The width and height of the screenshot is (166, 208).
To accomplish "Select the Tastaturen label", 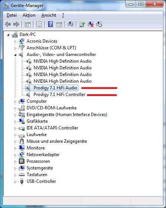I will point(37,175).
